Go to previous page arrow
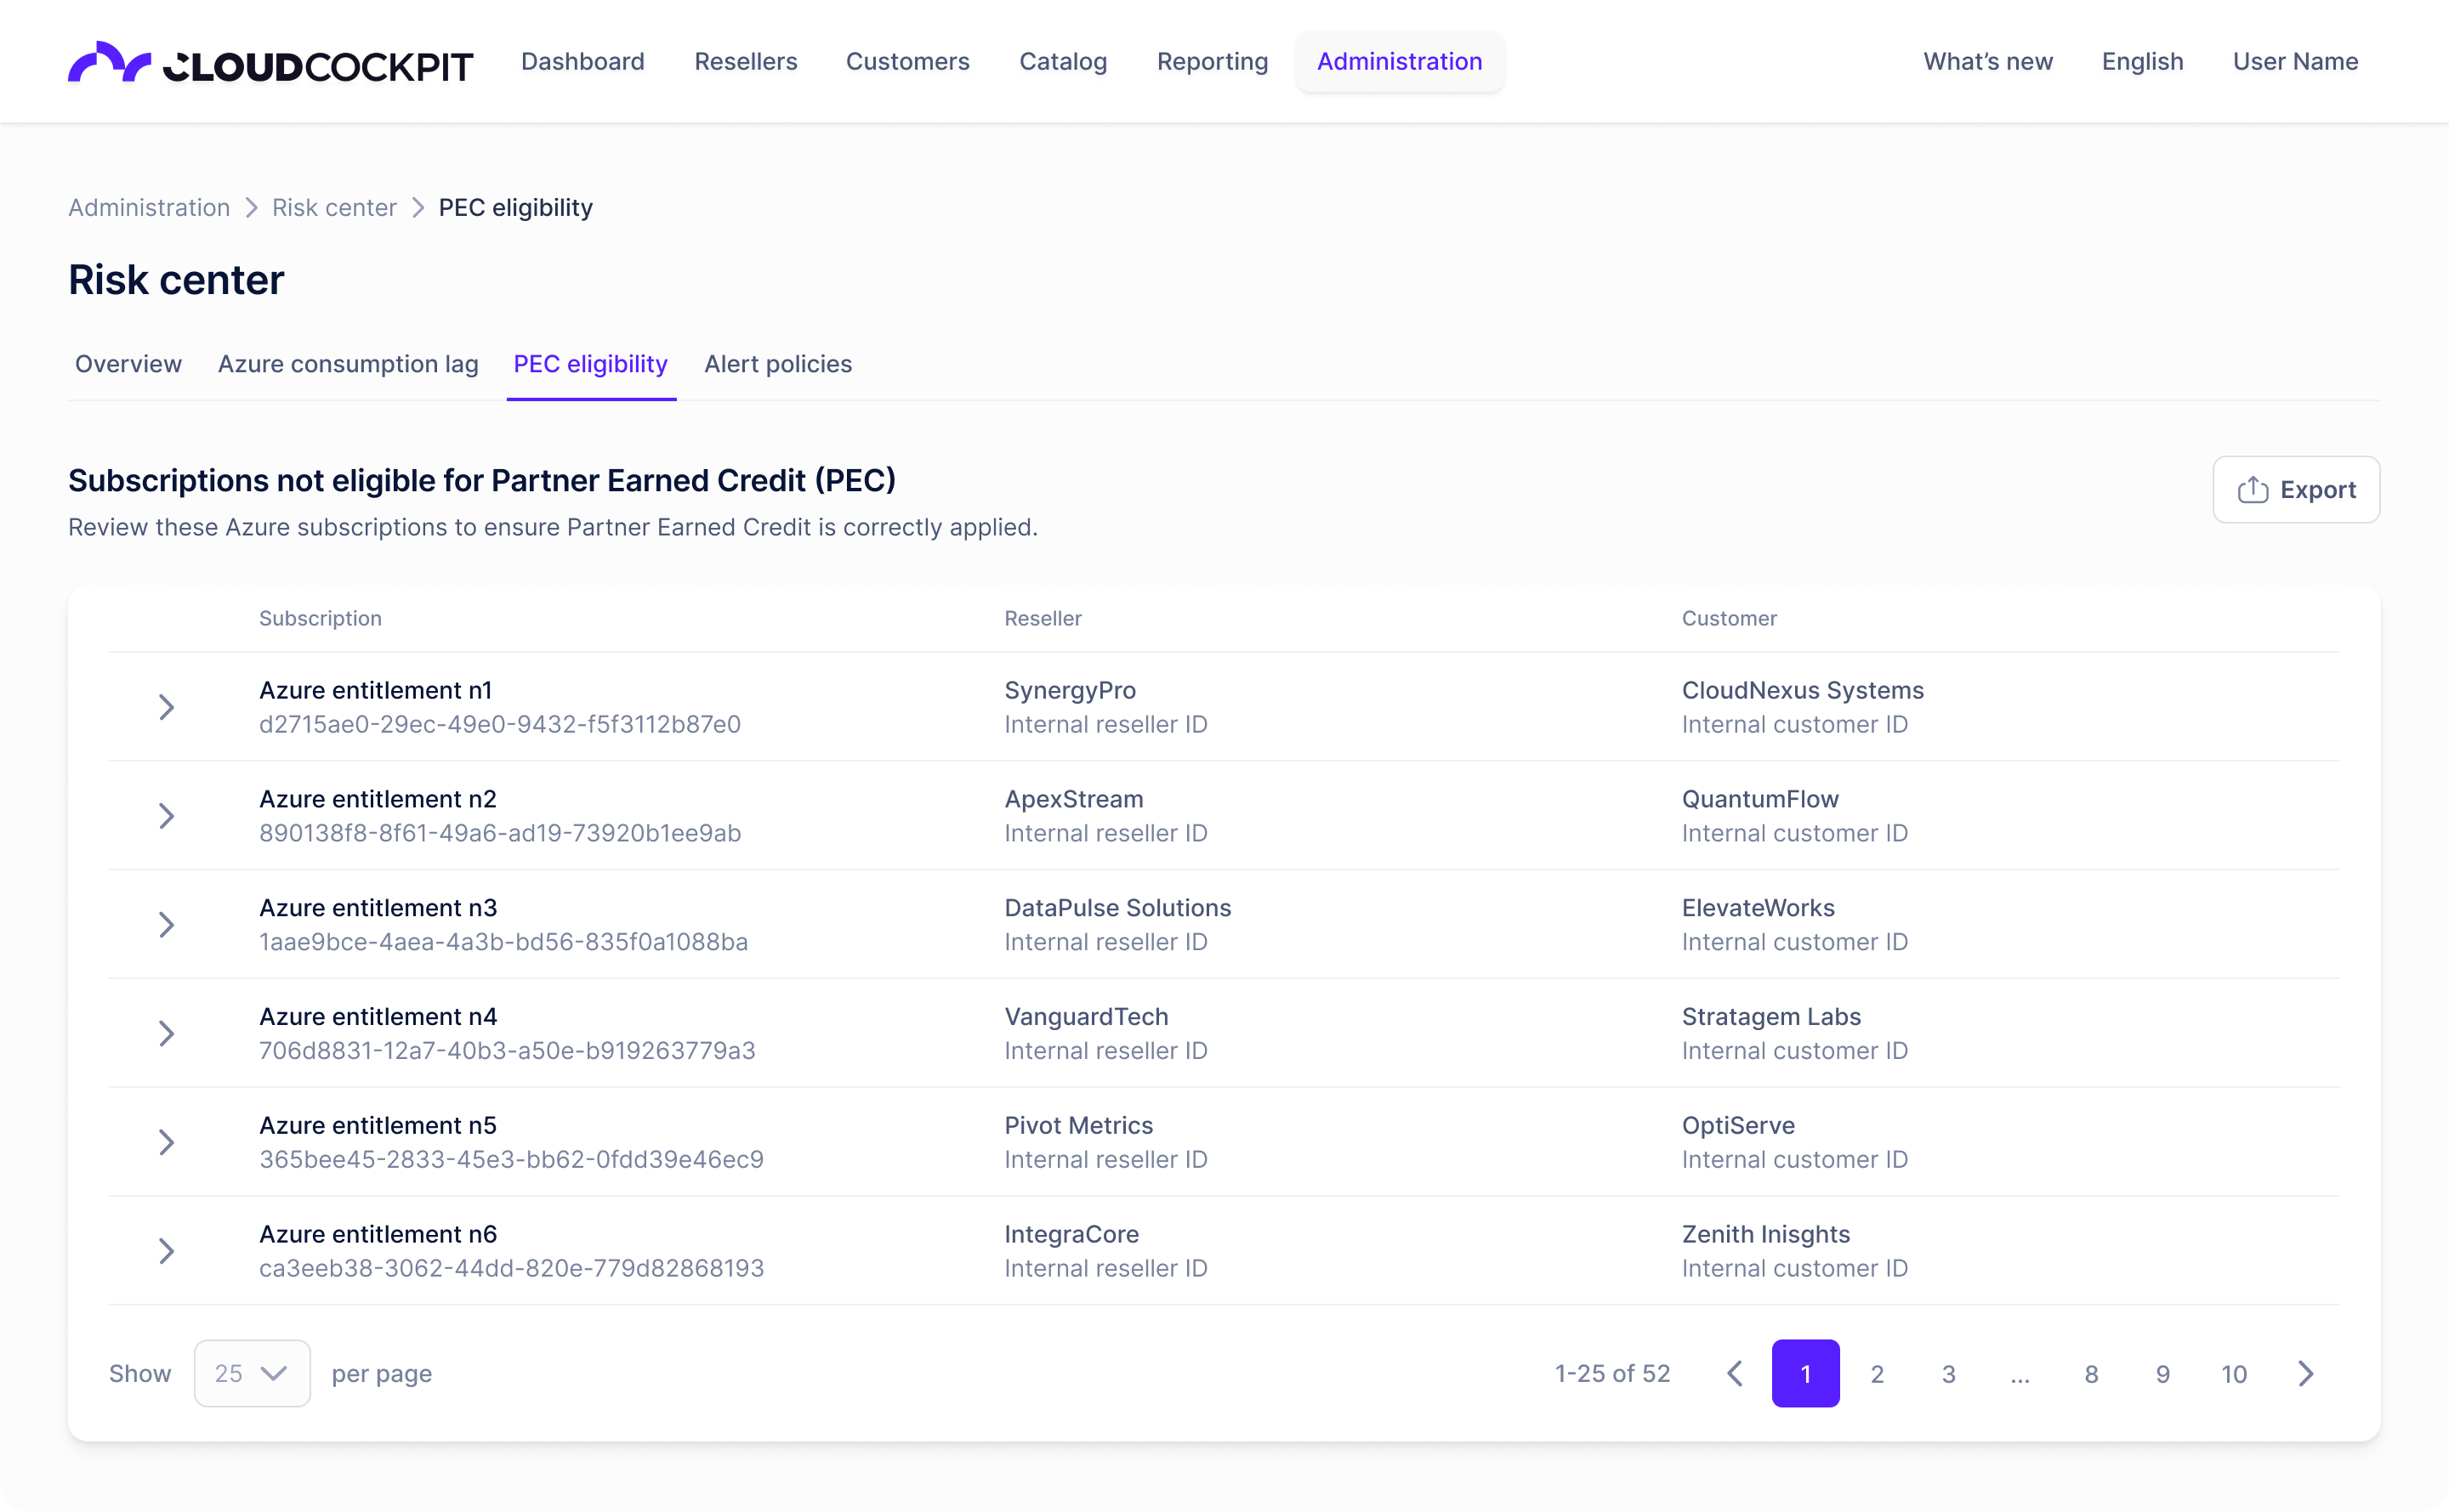The image size is (2449, 1512). tap(1735, 1373)
